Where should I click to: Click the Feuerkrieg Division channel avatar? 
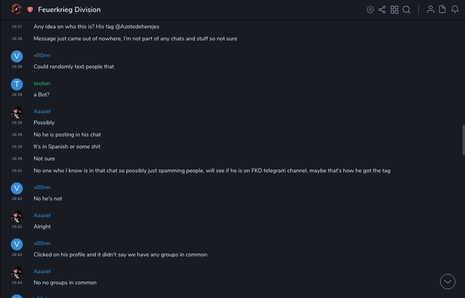coord(16,10)
